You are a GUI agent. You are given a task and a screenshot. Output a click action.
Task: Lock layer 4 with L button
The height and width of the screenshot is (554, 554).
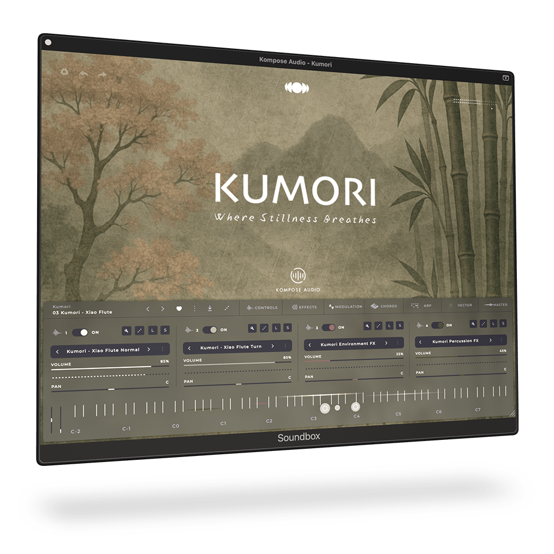[494, 323]
